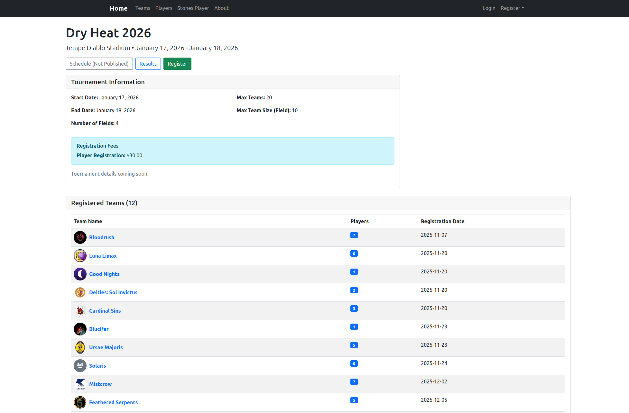
Task: Open the Feathered Serpents team link
Action: (113, 402)
